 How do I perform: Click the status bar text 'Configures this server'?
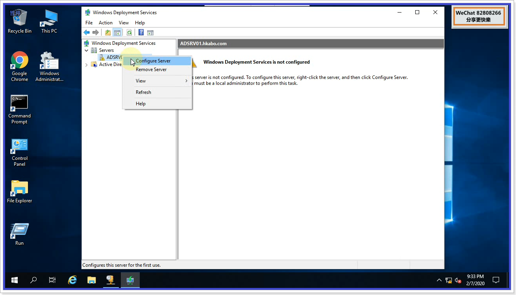point(121,265)
